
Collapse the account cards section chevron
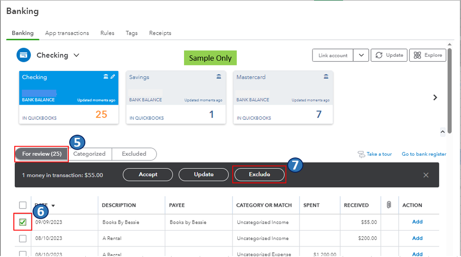click(443, 132)
